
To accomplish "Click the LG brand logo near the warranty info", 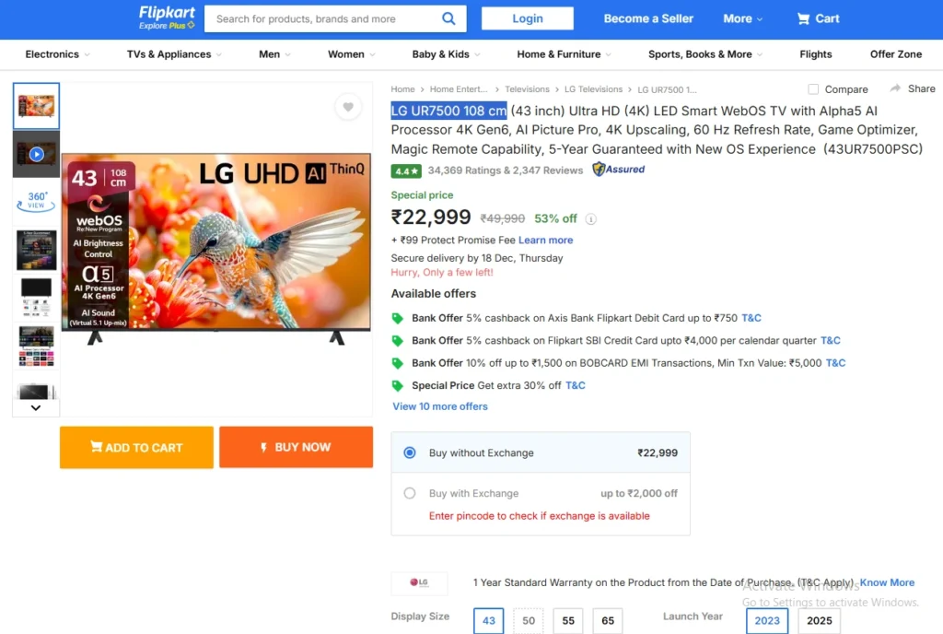I will [x=419, y=582].
